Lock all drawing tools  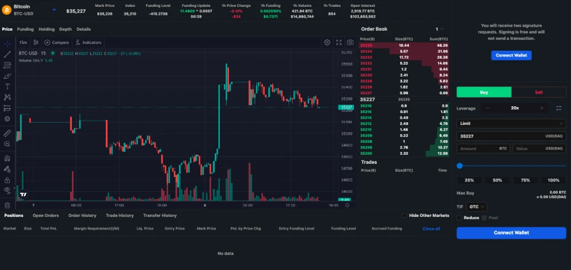pyautogui.click(x=7, y=180)
